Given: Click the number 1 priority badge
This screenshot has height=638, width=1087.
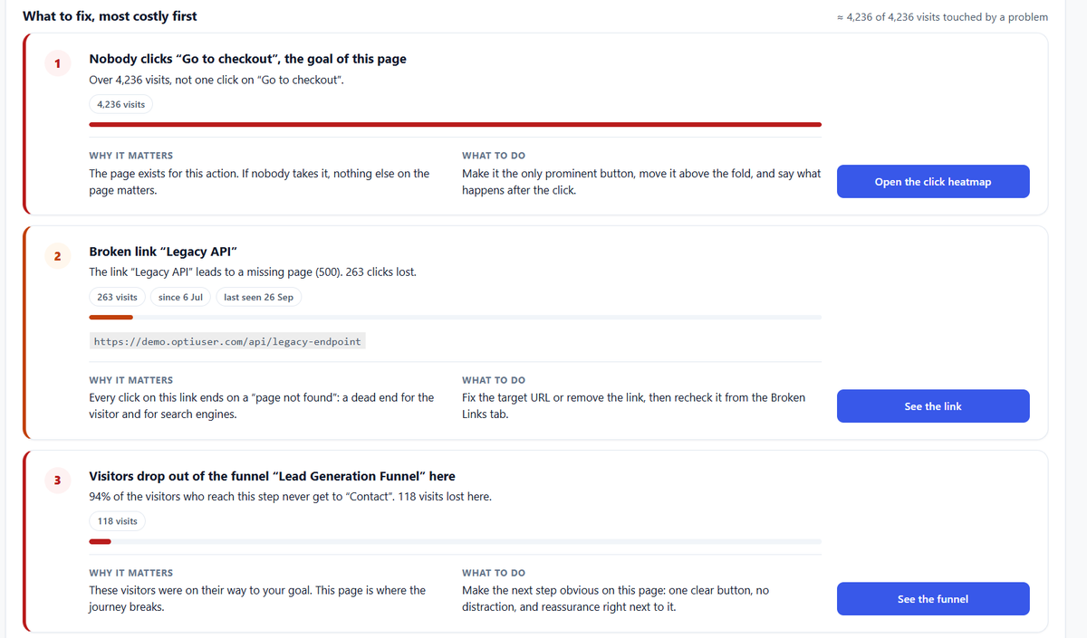Looking at the screenshot, I should coord(57,62).
